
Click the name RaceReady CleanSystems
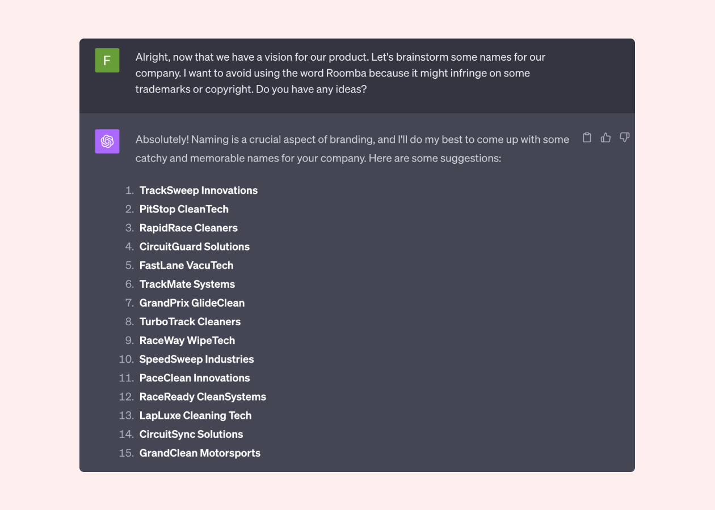pyautogui.click(x=203, y=396)
